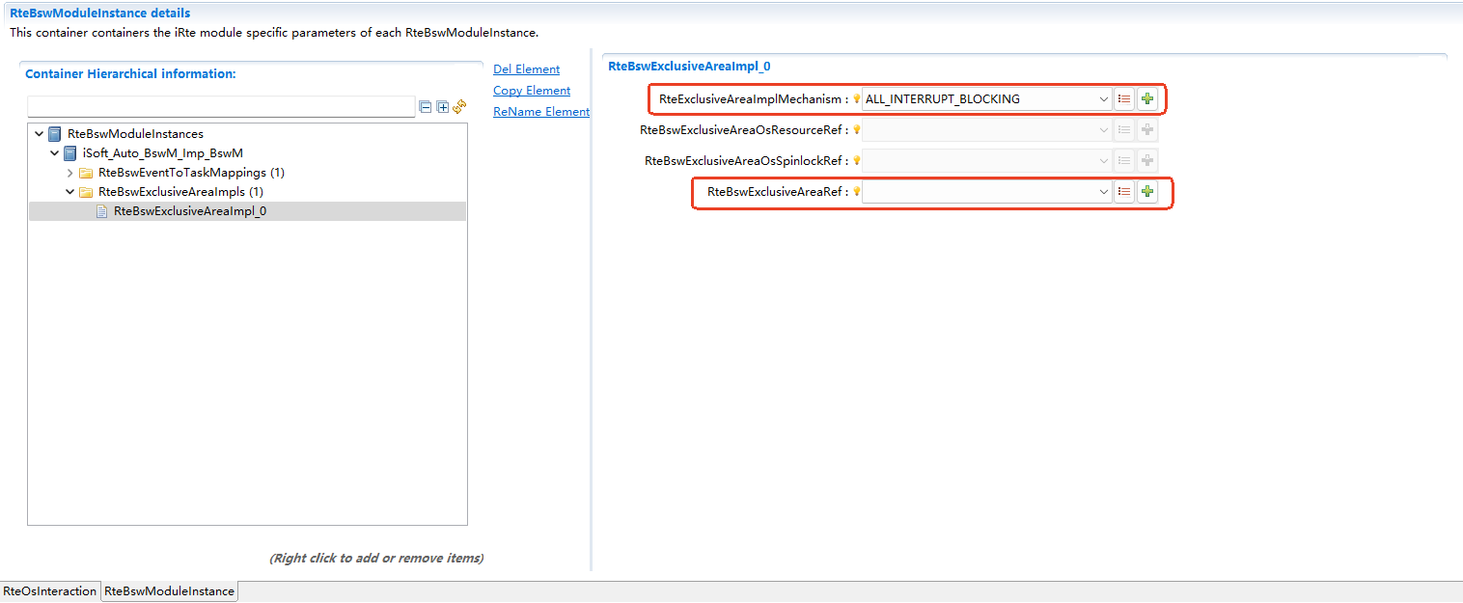Open the RteExclusiveAreaImplMechanism dropdown
Viewport: 1463px width, 603px height.
coord(1104,98)
